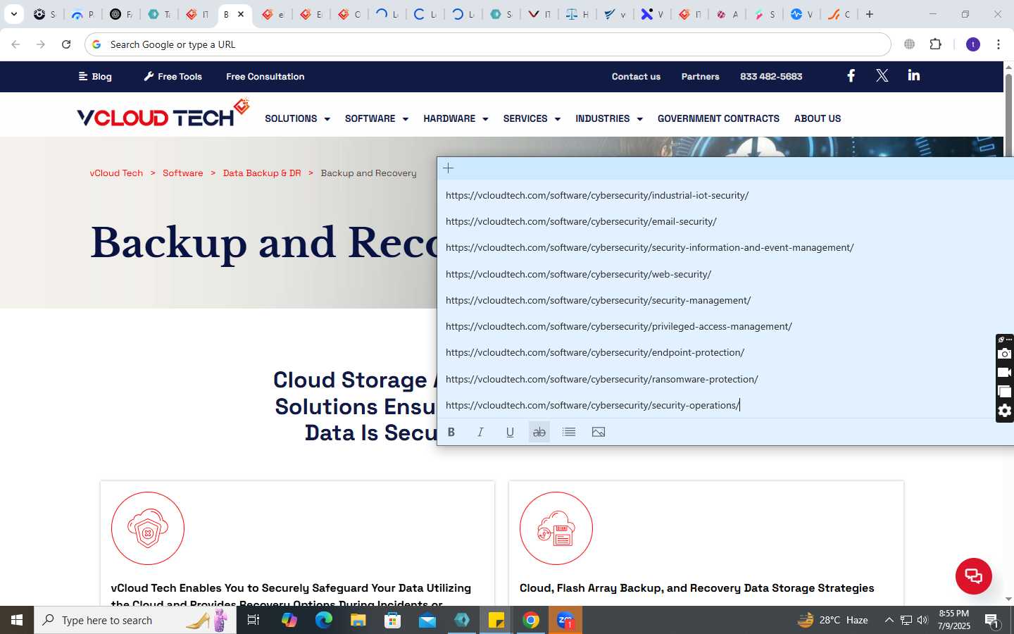
Task: Open vCloud Tech X (Twitter) icon
Action: pyautogui.click(x=882, y=76)
